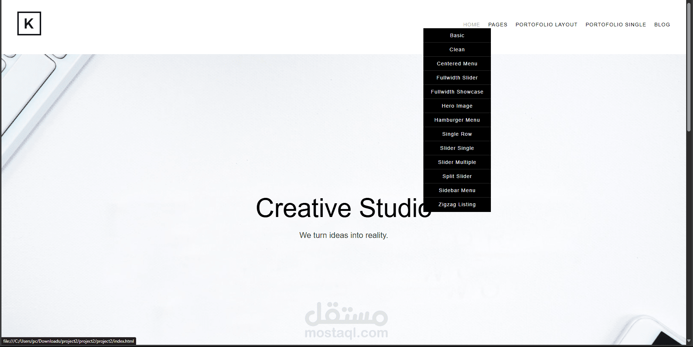This screenshot has width=693, height=347.
Task: Choose Split Slider in the dropdown
Action: (x=457, y=176)
